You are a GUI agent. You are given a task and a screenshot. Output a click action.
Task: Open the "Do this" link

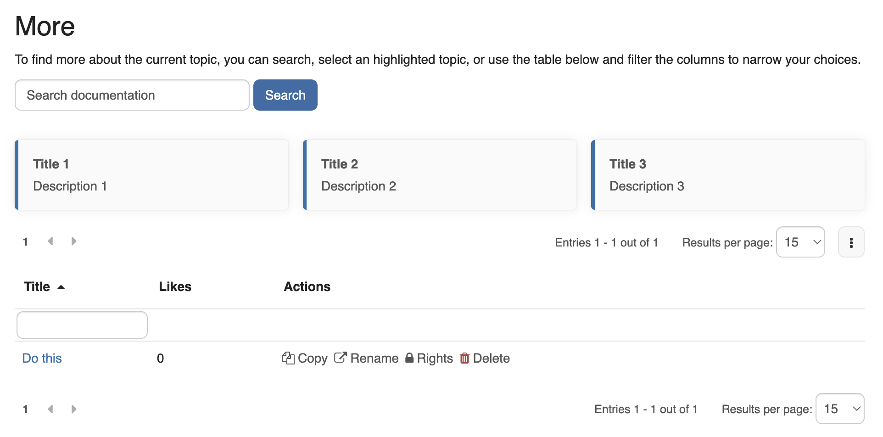[x=42, y=358]
